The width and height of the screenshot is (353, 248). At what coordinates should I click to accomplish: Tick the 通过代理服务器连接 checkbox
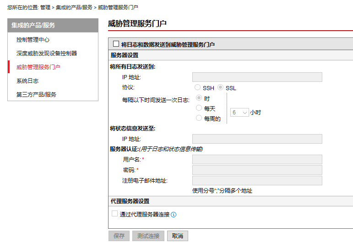[115, 214]
